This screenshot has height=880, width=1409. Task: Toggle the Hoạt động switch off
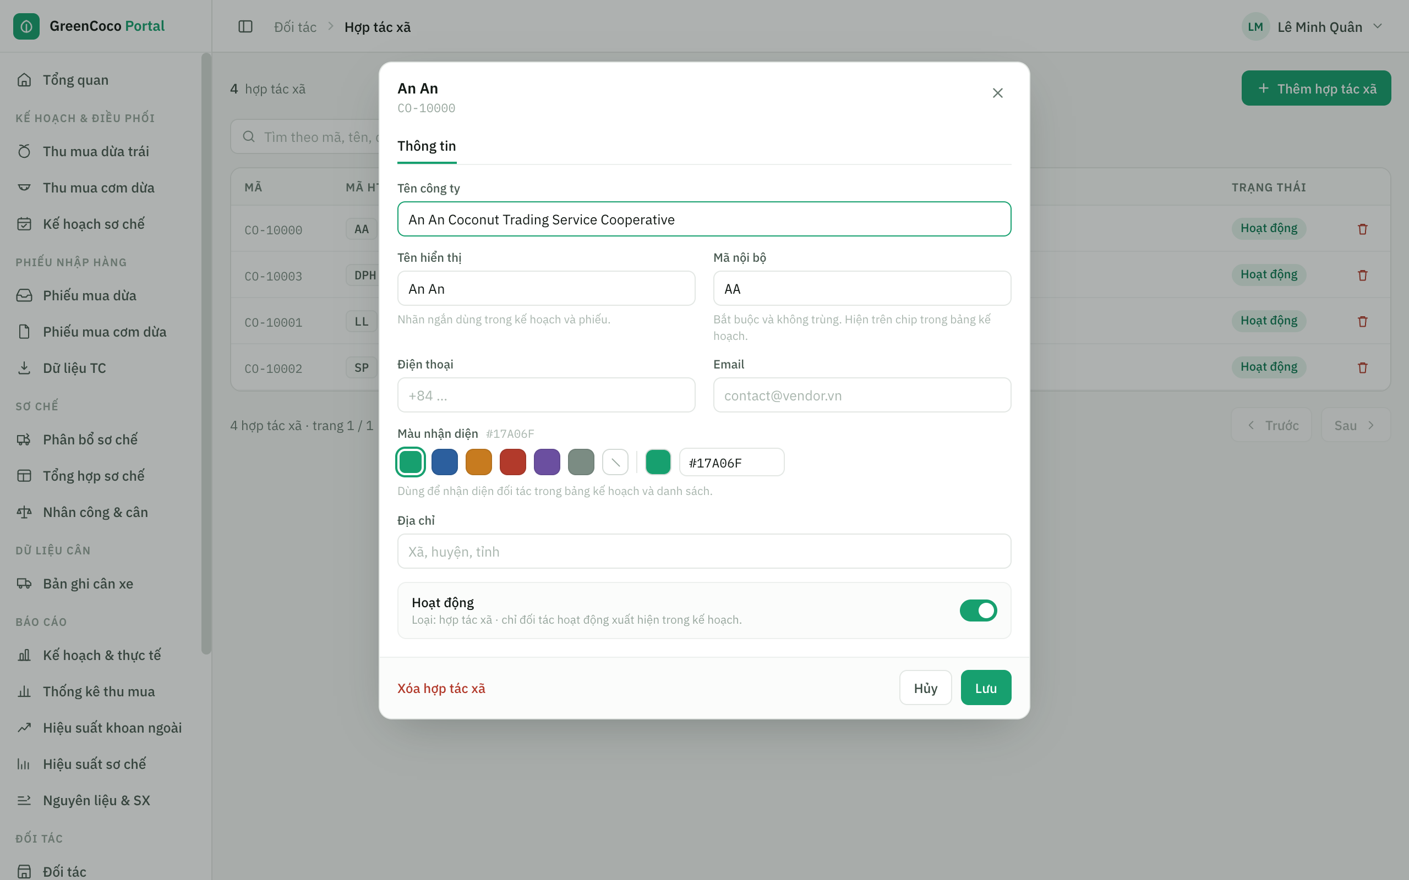[978, 610]
